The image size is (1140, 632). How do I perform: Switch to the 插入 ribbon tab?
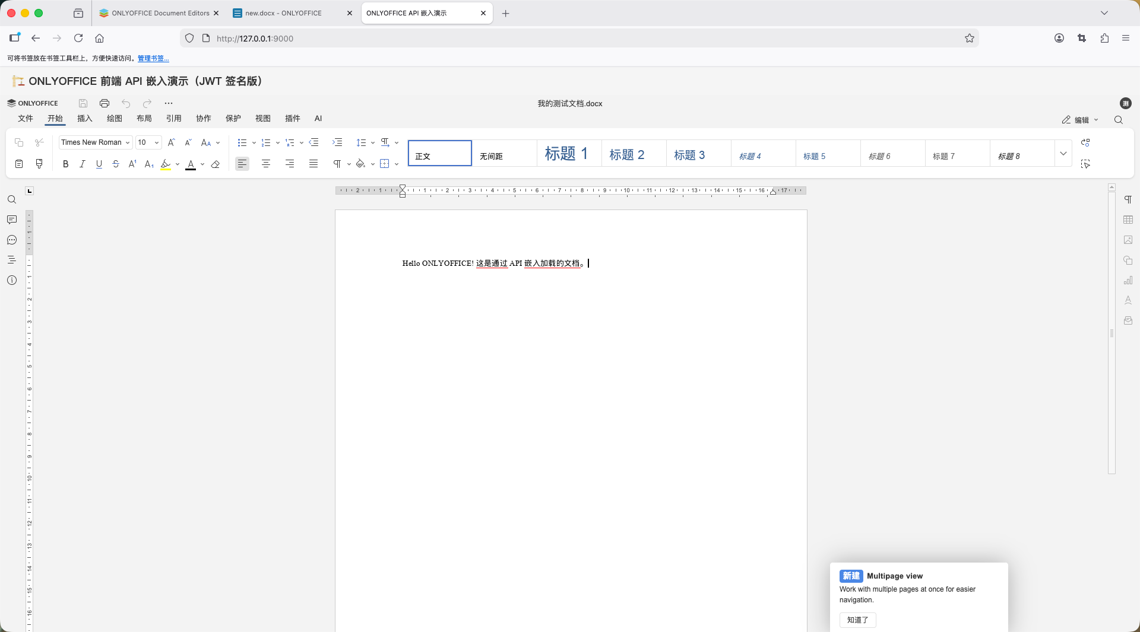[x=85, y=119]
